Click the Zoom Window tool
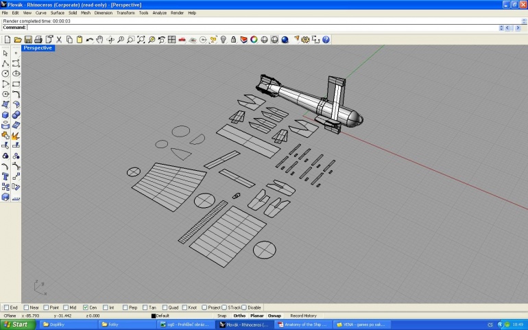Image resolution: width=528 pixels, height=330 pixels. 131,40
